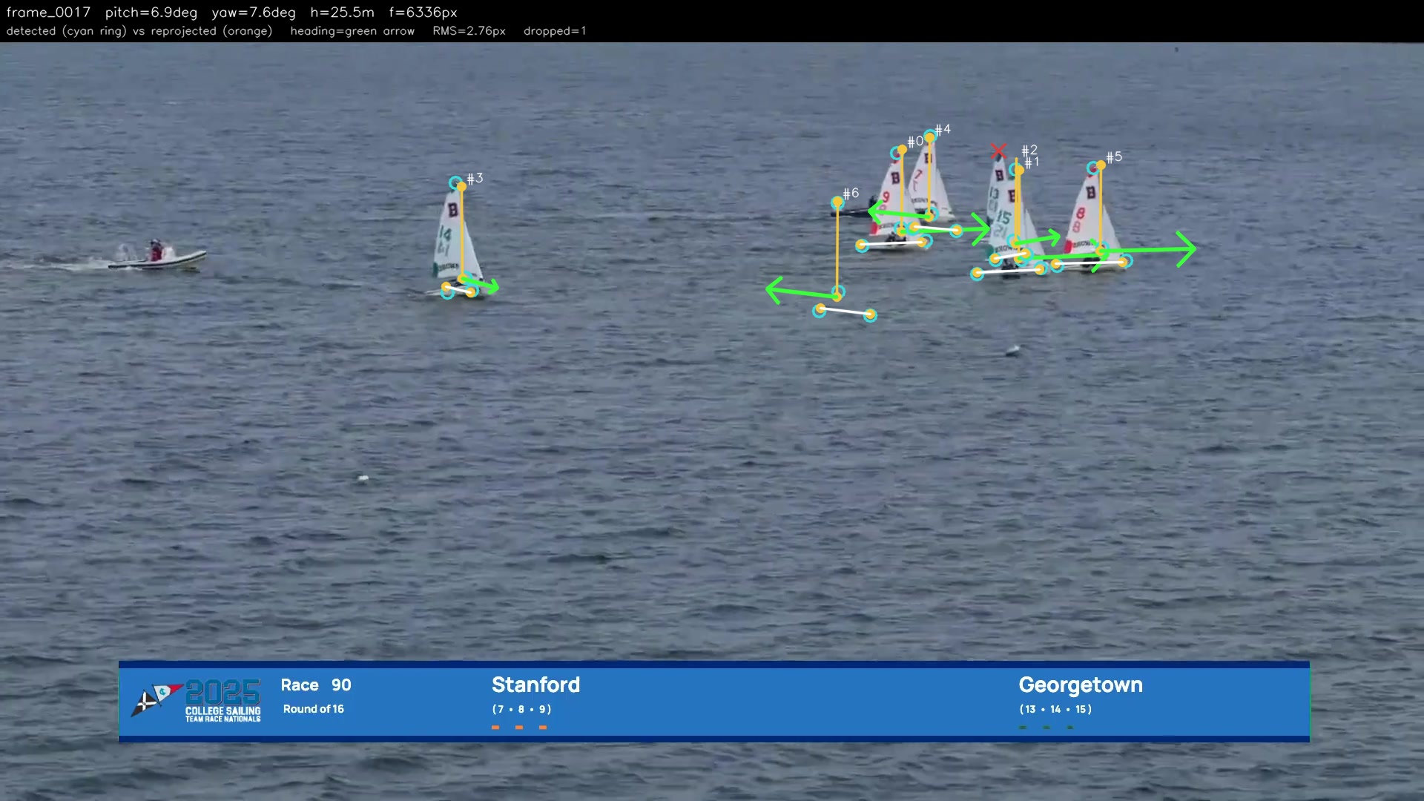This screenshot has height=801, width=1424.
Task: Click the red X dropped-point marker
Action: click(x=998, y=152)
